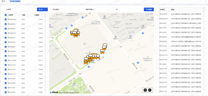Zoom out the map with minus button
Image resolution: width=208 pixels, height=96 pixels.
150,90
